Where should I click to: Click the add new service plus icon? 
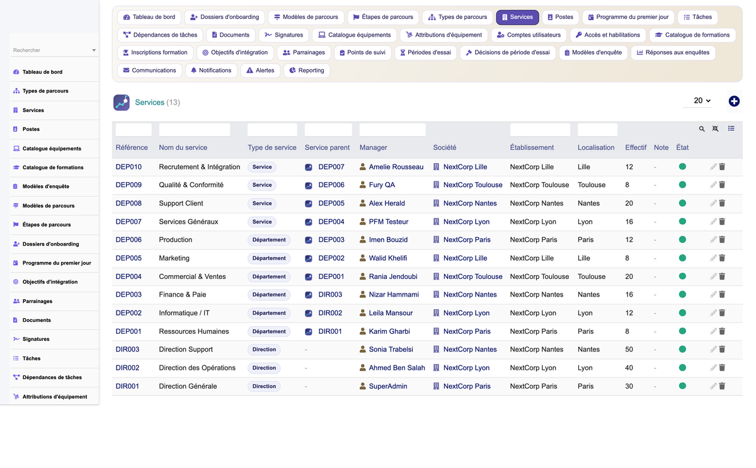coord(734,101)
